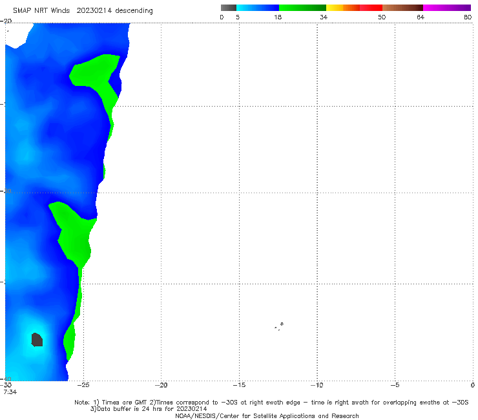Click the word 'descending' in the title
The height and width of the screenshot is (420, 478).
134,11
